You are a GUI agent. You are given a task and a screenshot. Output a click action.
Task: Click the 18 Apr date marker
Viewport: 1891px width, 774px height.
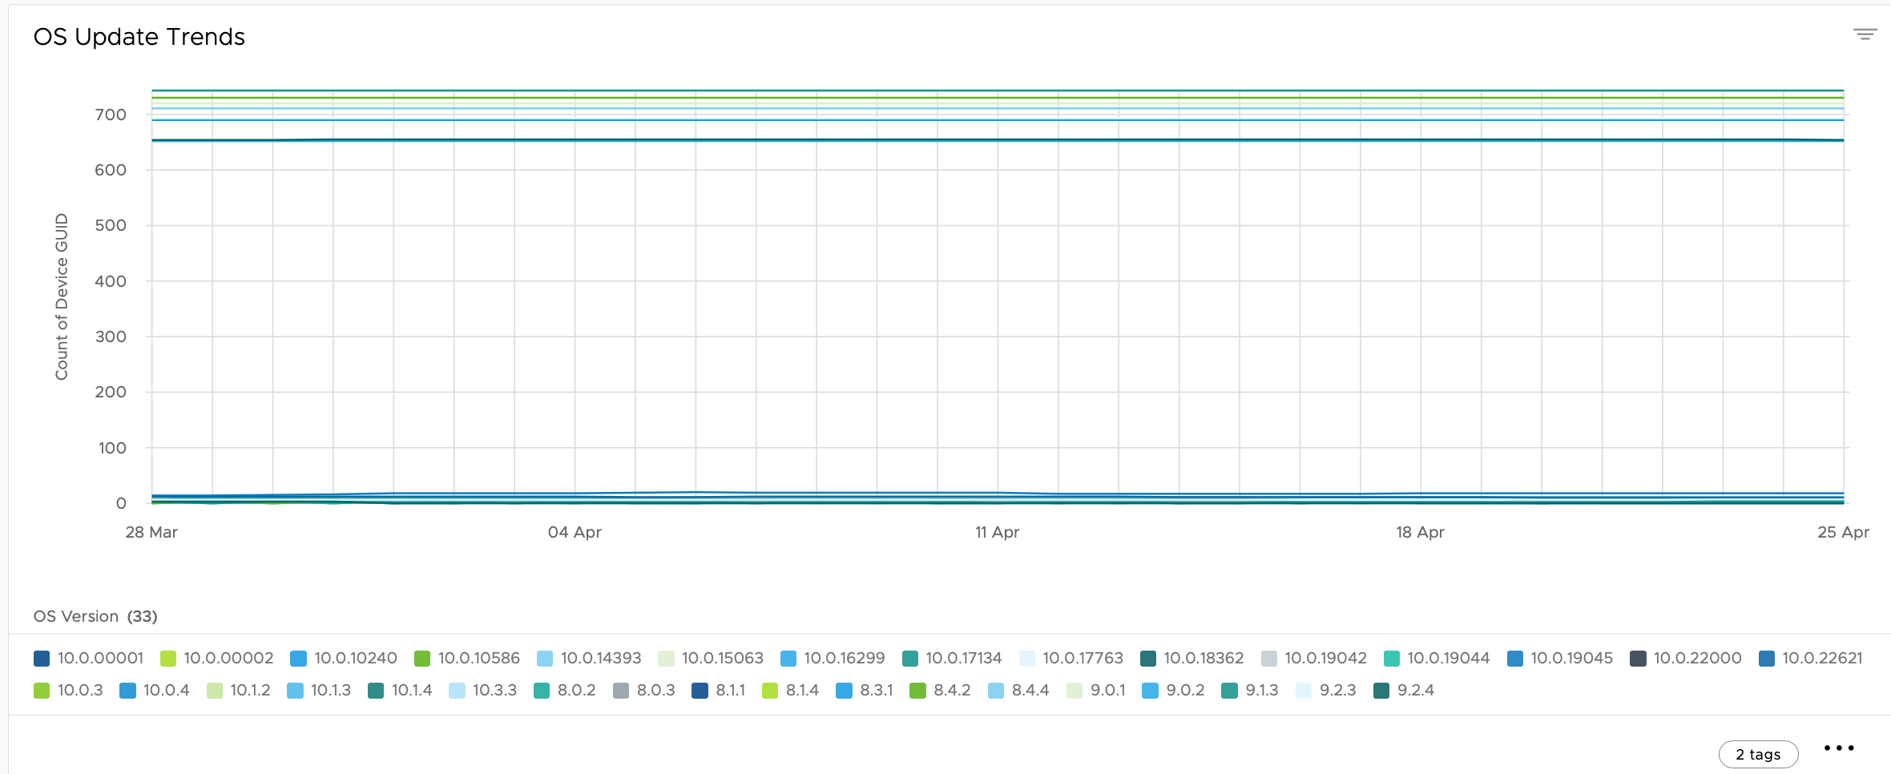coord(1420,532)
